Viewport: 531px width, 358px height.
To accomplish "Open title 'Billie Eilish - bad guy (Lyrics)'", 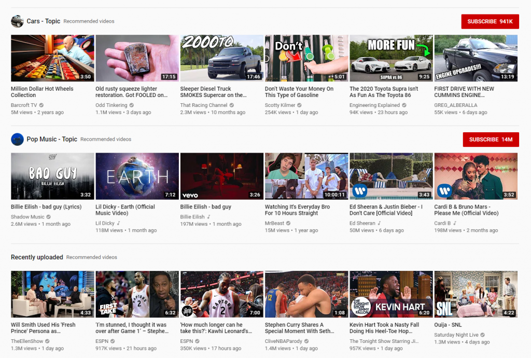I will (x=46, y=206).
